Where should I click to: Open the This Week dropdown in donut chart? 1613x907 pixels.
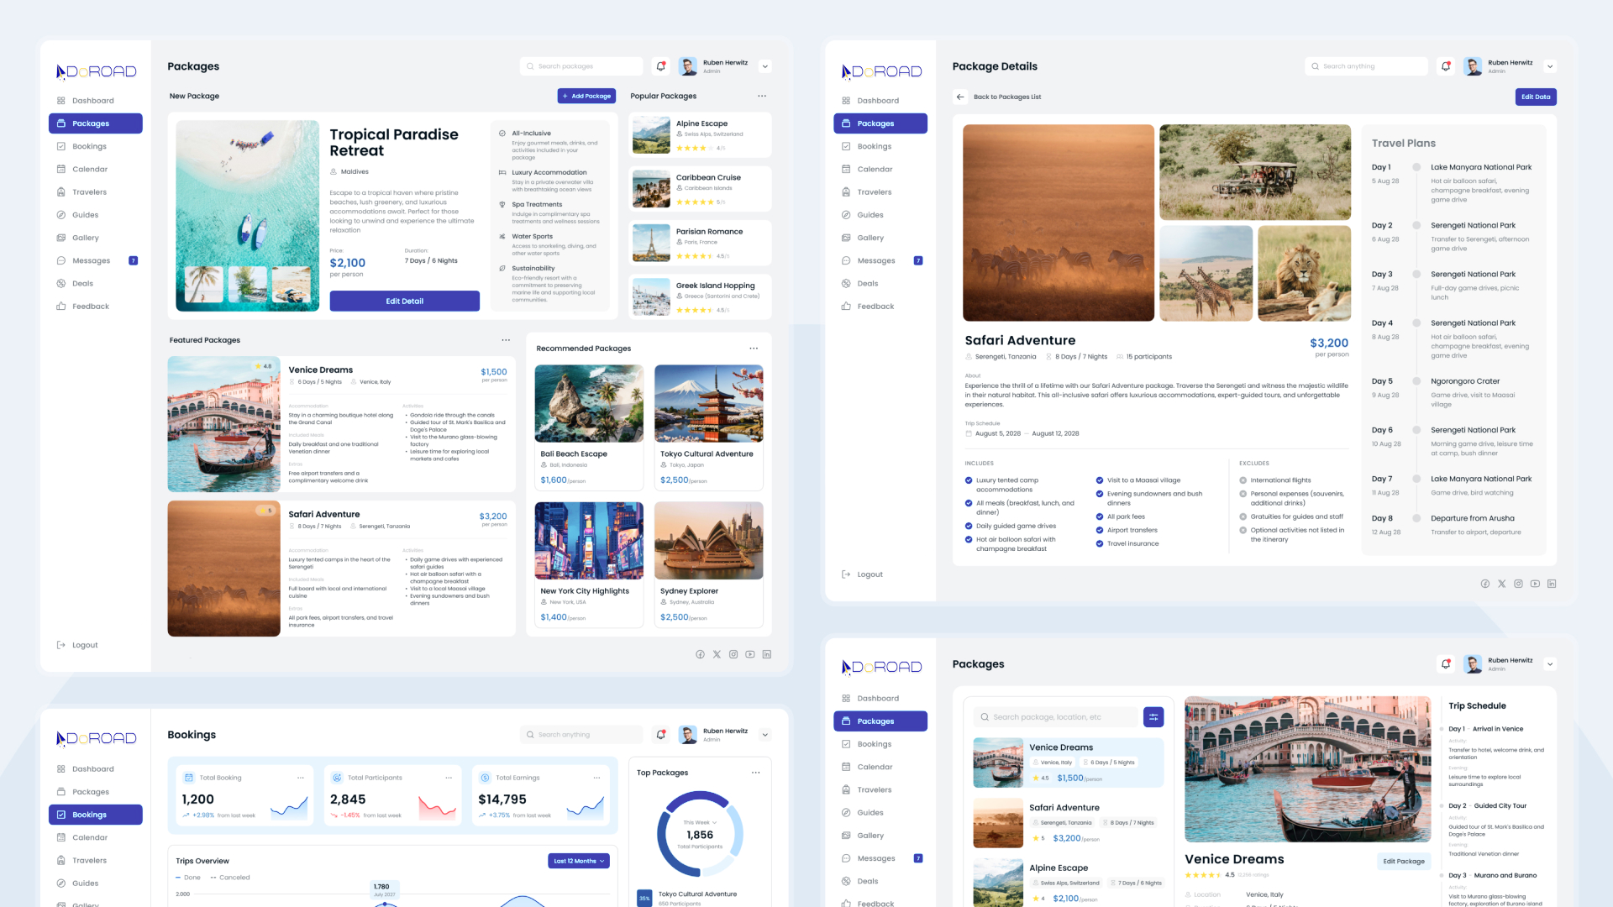pos(700,822)
